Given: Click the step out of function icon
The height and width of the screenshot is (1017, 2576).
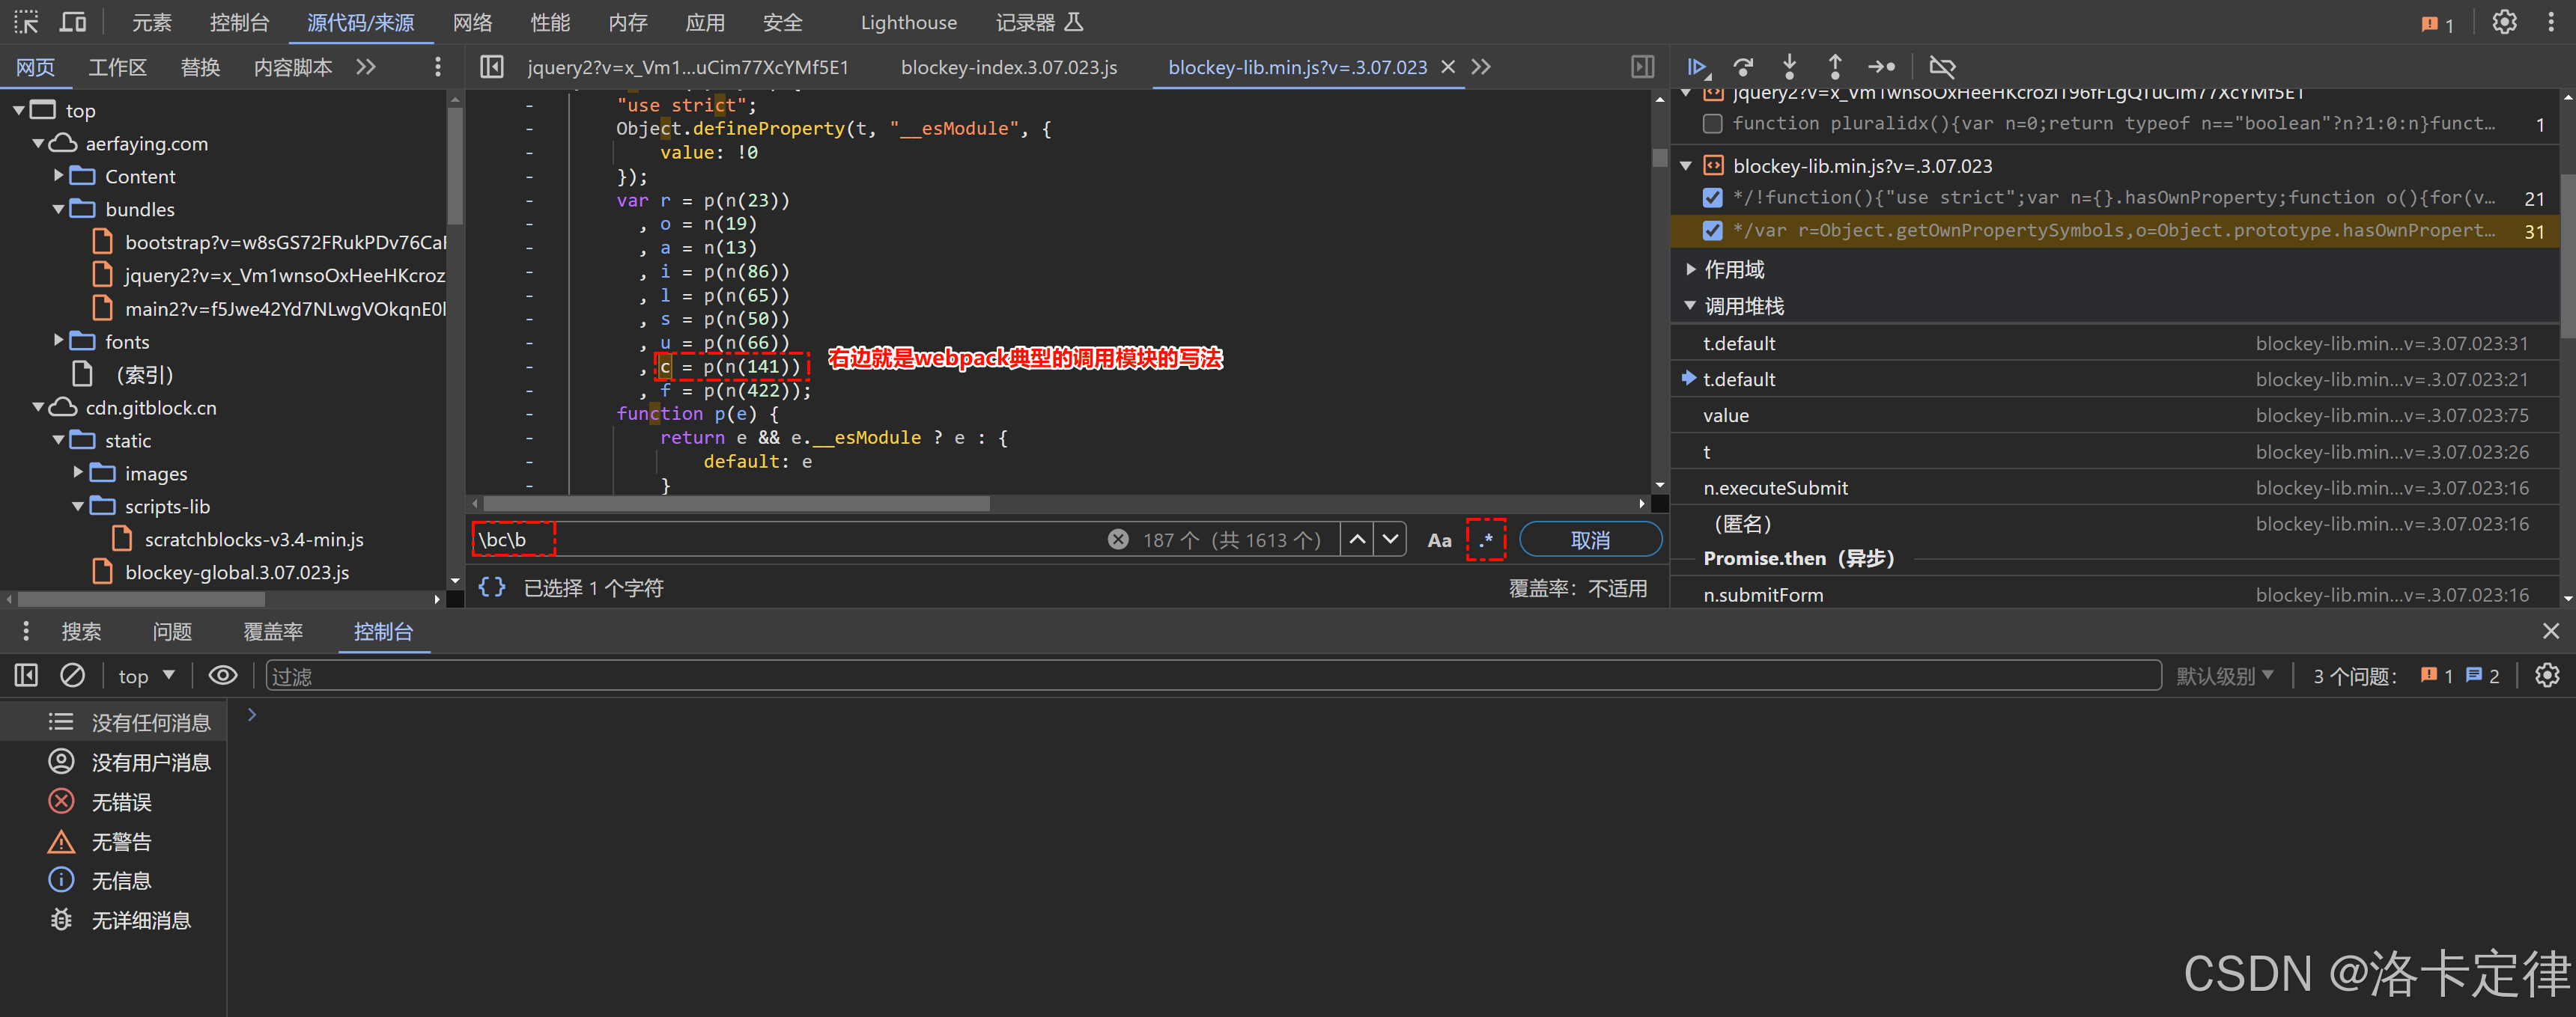Looking at the screenshot, I should 1834,67.
